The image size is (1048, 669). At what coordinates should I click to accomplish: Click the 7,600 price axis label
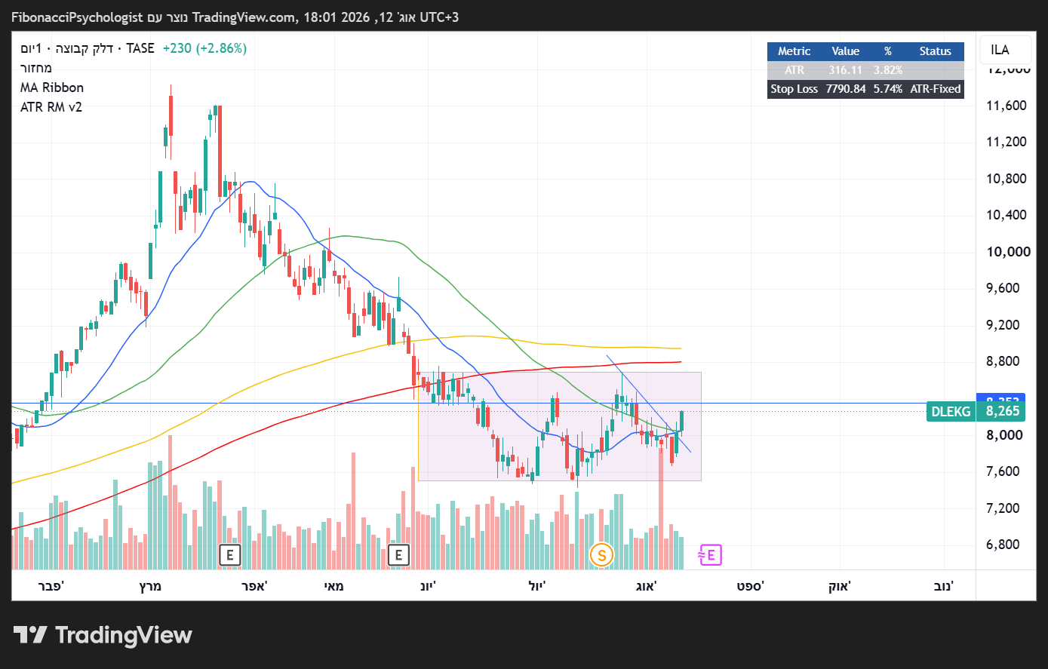(1004, 471)
